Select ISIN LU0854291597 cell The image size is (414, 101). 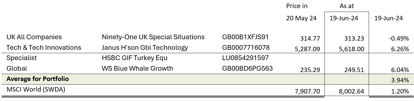(245, 58)
